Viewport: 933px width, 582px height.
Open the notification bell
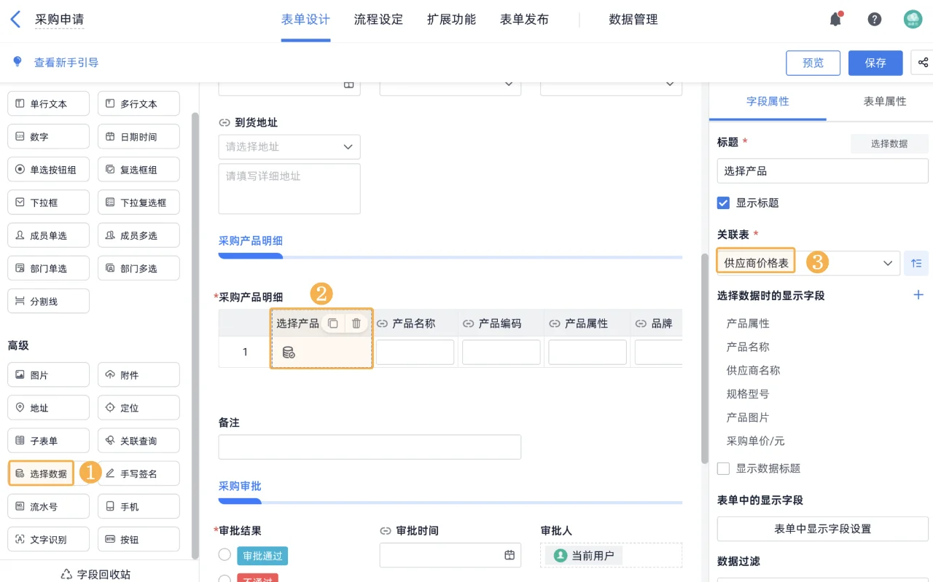point(835,20)
